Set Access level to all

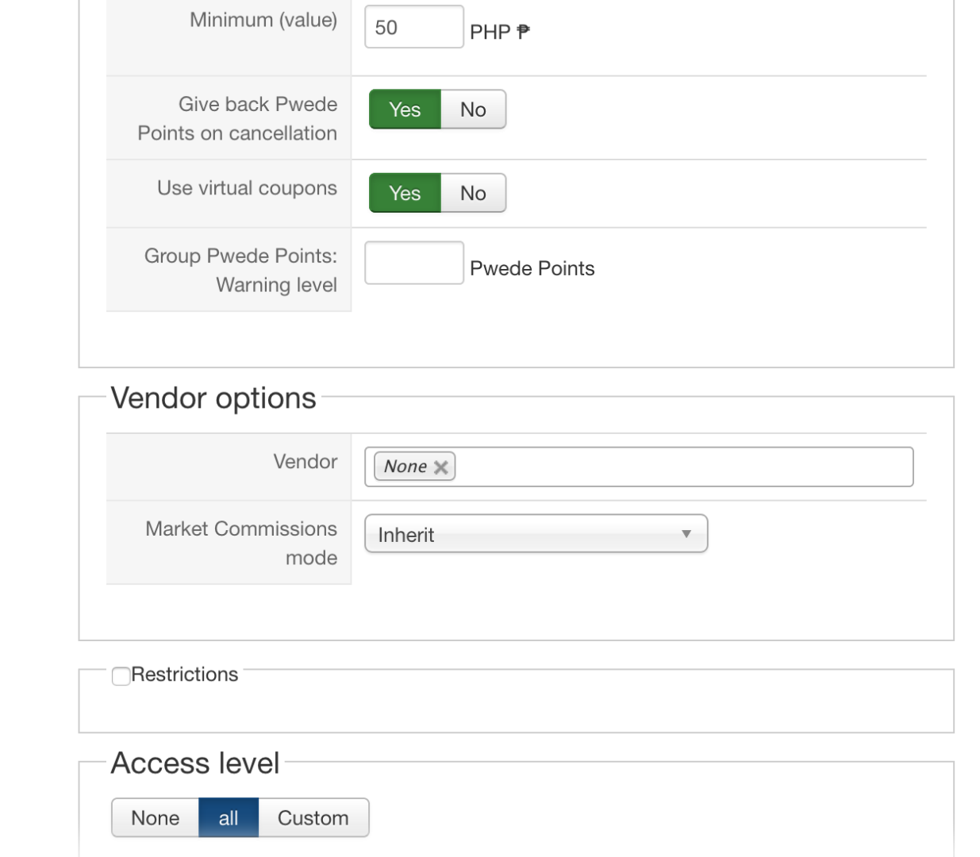click(229, 818)
